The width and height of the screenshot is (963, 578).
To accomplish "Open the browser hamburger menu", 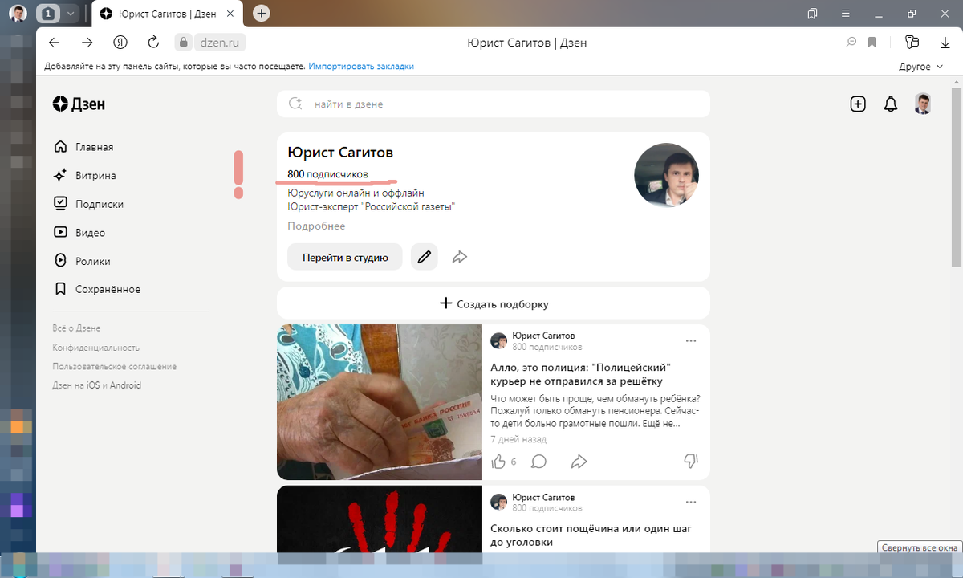I will point(847,14).
